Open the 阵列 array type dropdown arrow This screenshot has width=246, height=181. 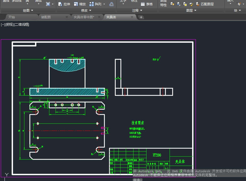[x=104, y=4]
